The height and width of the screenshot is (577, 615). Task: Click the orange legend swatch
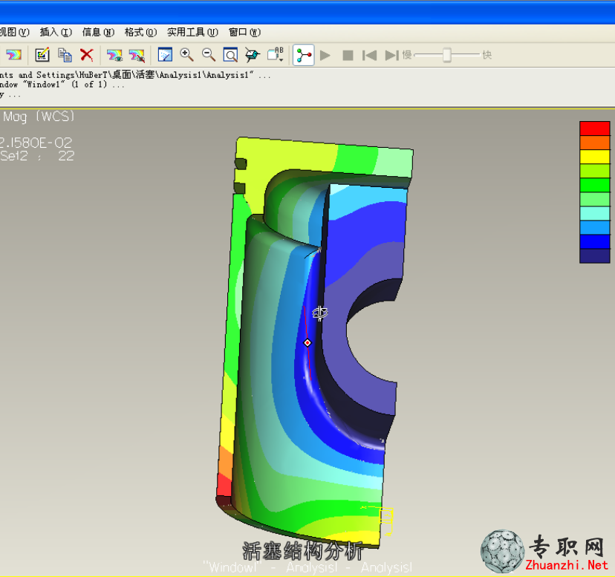(x=595, y=143)
